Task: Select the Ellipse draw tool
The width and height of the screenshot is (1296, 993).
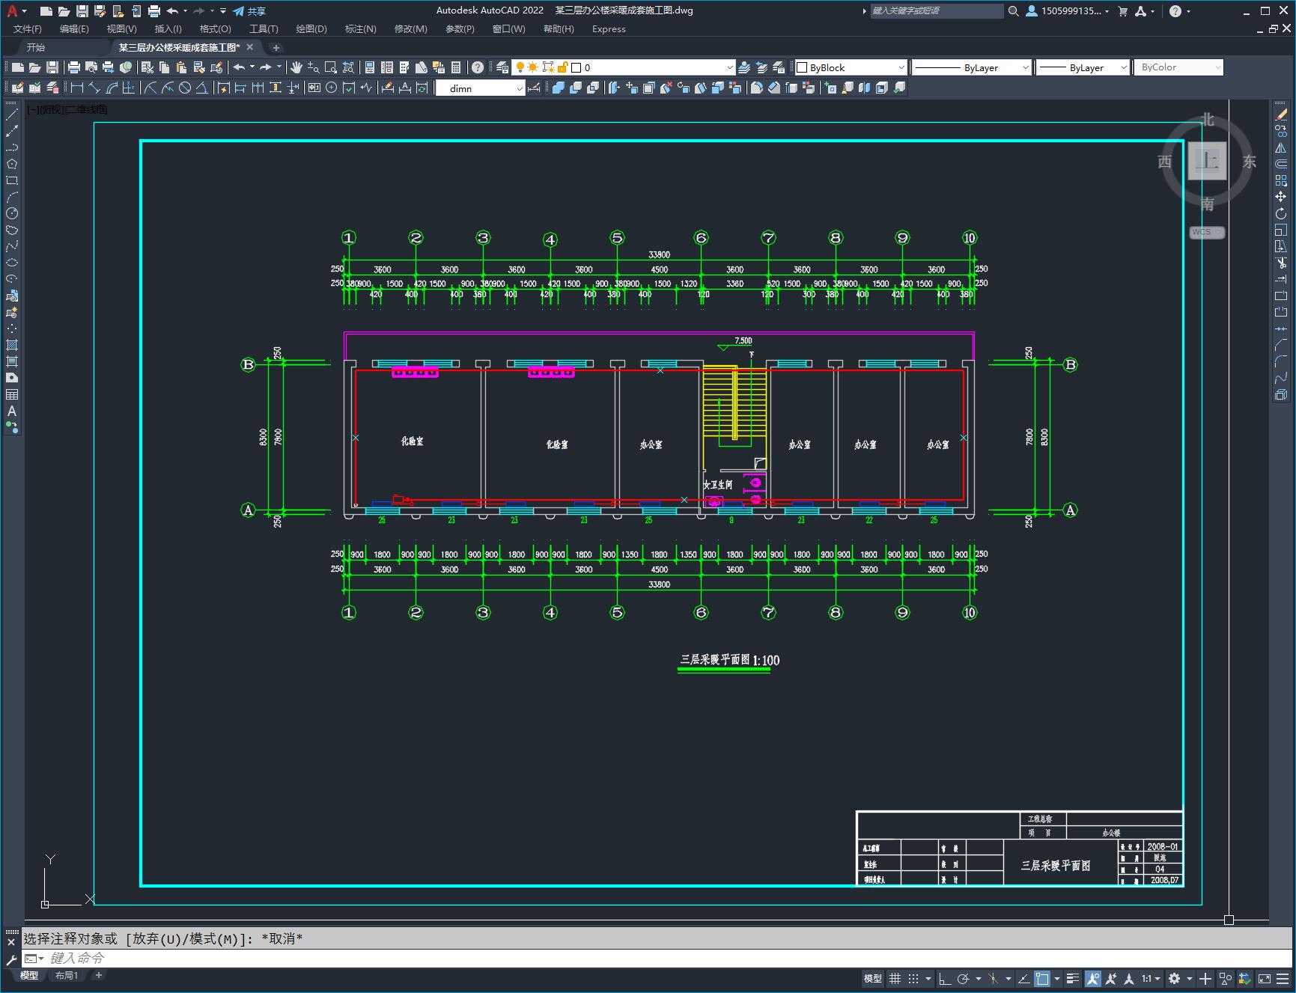Action: 12,263
